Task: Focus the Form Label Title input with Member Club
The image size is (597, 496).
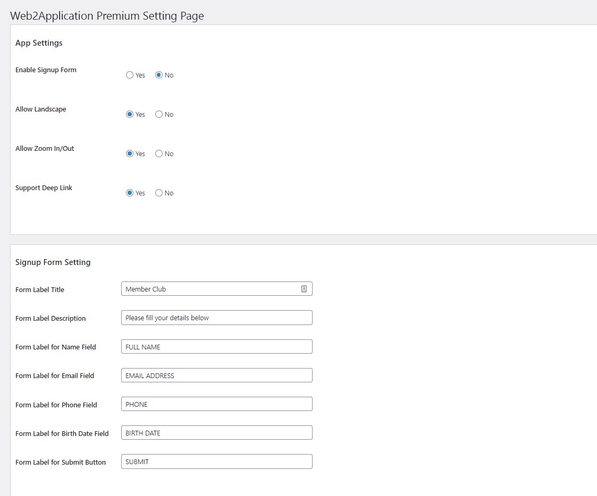Action: [x=217, y=289]
